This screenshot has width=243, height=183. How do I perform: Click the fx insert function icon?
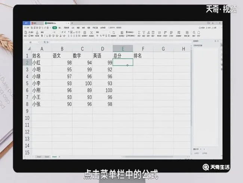point(47,42)
